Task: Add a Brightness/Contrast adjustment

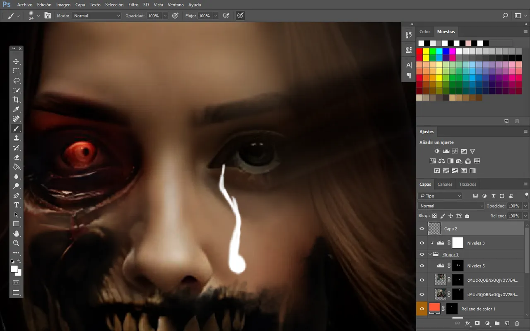Action: (x=437, y=151)
